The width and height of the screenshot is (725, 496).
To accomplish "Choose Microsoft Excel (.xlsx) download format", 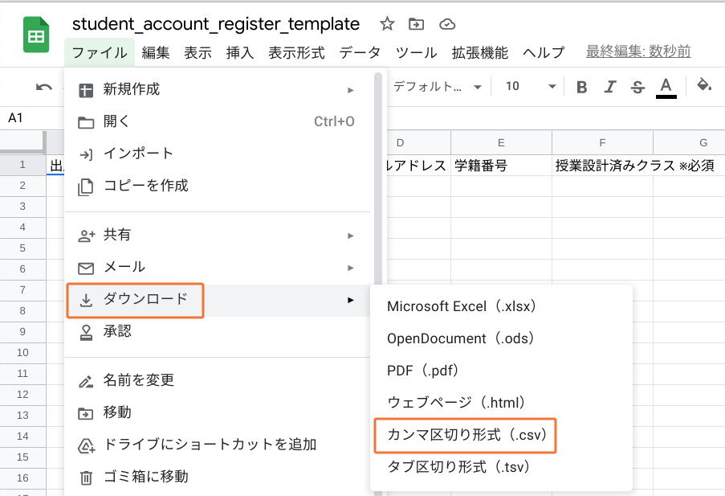I will 462,306.
